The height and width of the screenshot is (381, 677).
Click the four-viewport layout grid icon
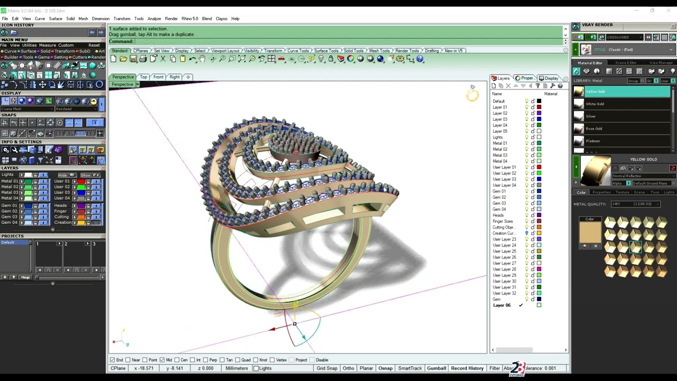pos(271,59)
